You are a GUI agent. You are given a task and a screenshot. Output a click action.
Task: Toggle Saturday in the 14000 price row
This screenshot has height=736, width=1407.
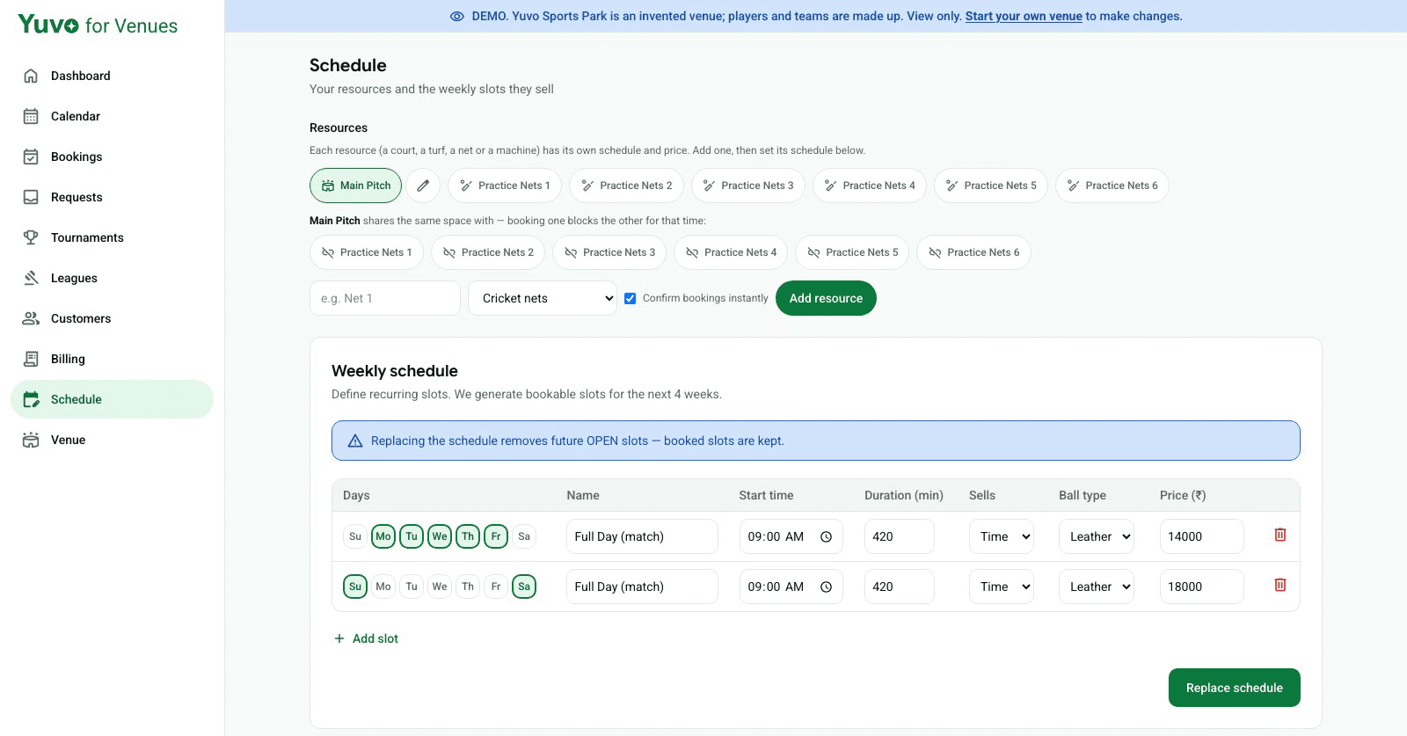pyautogui.click(x=524, y=536)
